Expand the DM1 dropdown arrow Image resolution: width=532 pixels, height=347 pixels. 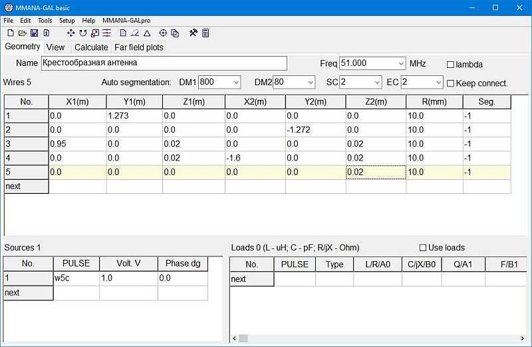[236, 83]
